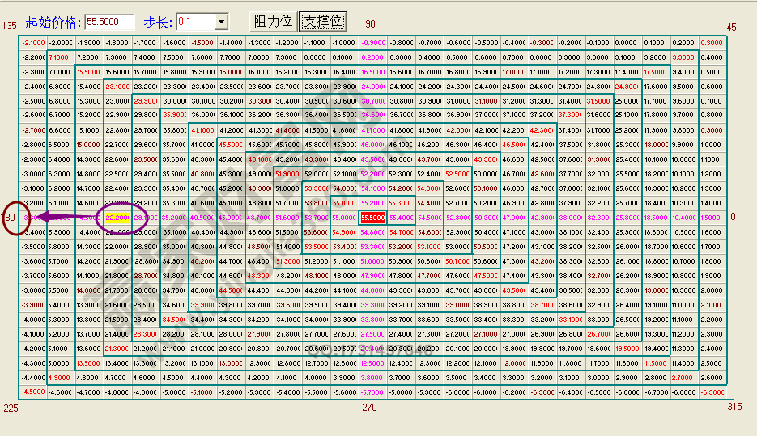Image resolution: width=757 pixels, height=436 pixels.
Task: Select the yellow highlighted 22.2000 cell
Action: (x=117, y=218)
